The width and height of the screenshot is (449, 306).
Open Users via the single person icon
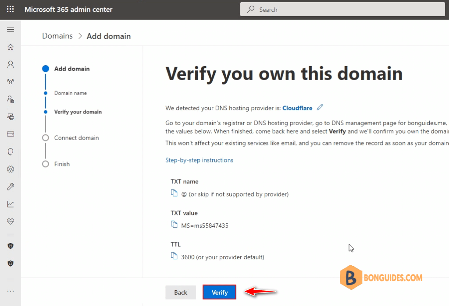(11, 64)
